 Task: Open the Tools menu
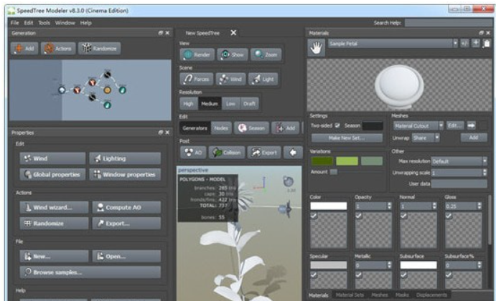44,23
